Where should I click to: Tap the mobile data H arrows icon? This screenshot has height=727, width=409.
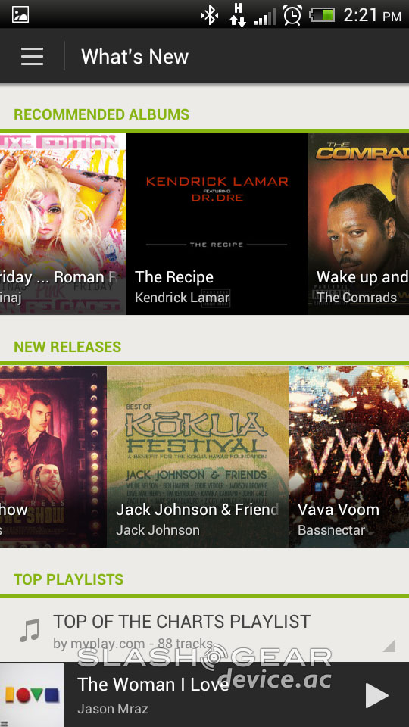point(237,15)
